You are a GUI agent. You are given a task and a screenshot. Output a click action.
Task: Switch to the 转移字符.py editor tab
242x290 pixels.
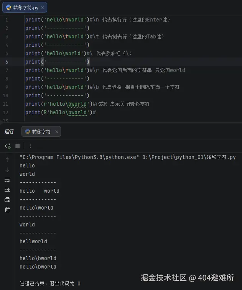[x=26, y=7]
